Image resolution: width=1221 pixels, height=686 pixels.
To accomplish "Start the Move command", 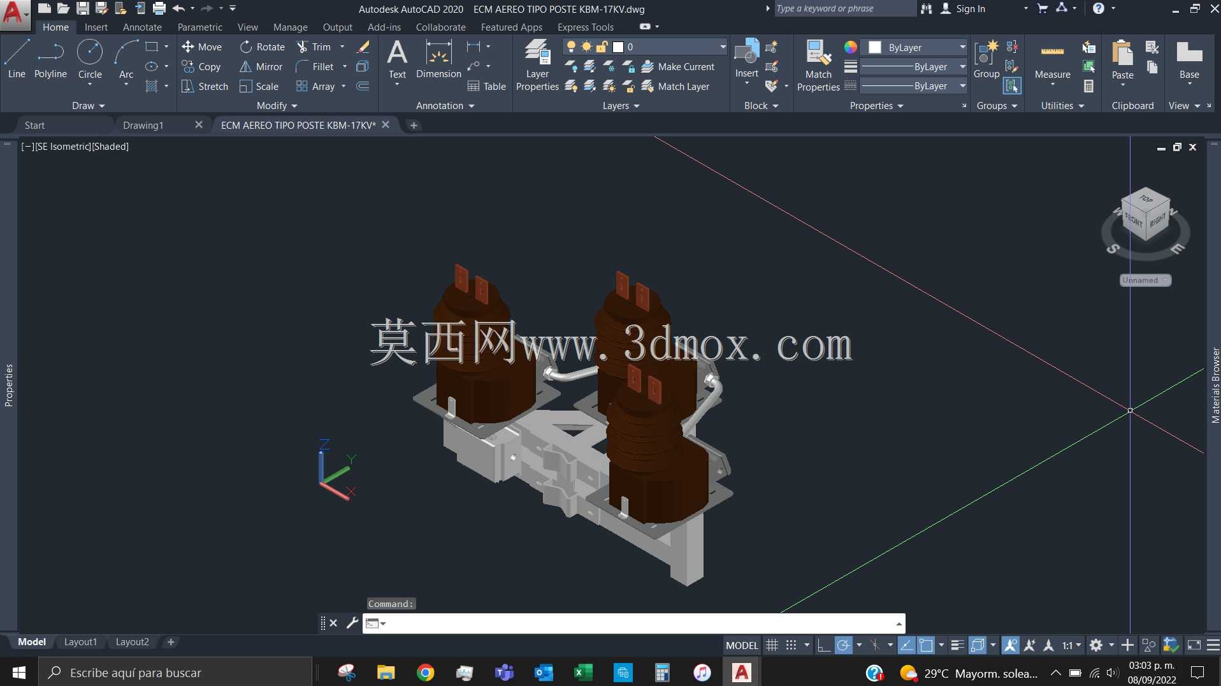I will click(x=201, y=47).
